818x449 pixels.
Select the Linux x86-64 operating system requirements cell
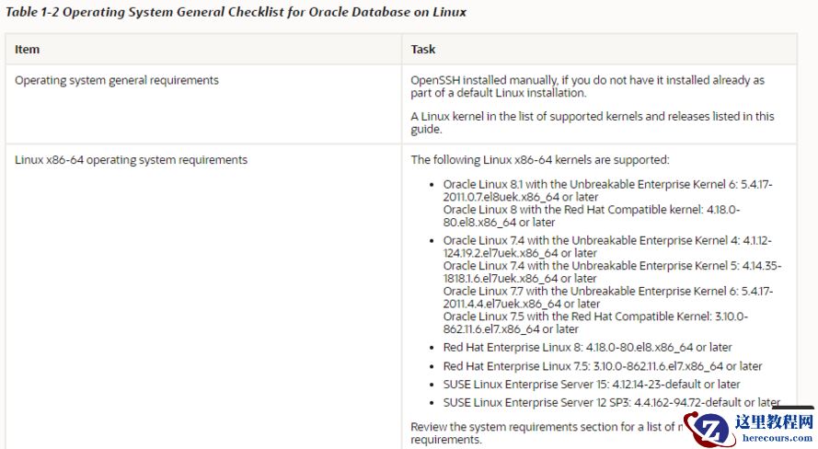[x=131, y=159]
